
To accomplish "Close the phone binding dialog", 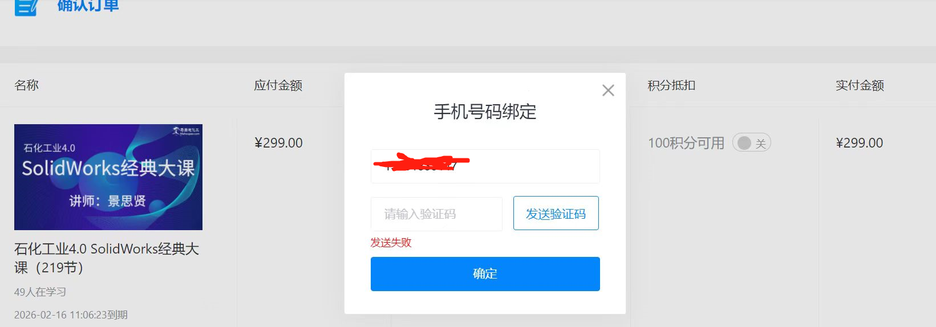I will 608,91.
